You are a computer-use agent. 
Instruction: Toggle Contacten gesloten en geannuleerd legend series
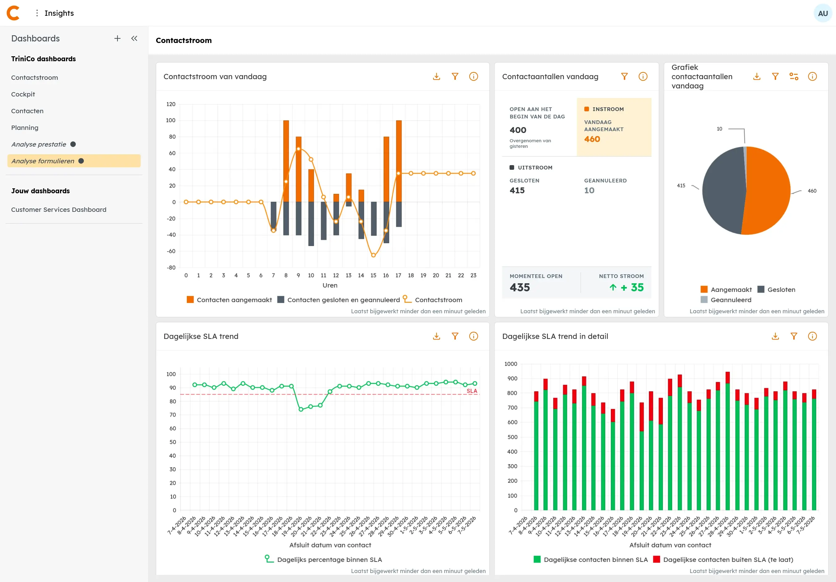[338, 300]
